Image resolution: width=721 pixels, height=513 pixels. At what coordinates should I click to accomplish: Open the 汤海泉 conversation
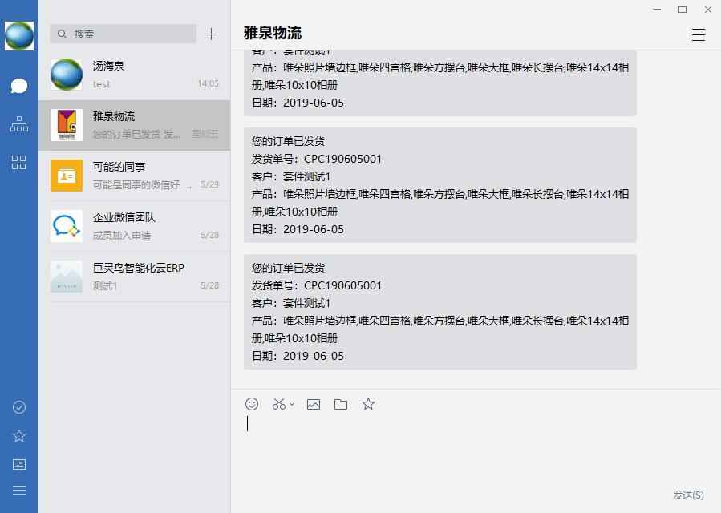138,75
